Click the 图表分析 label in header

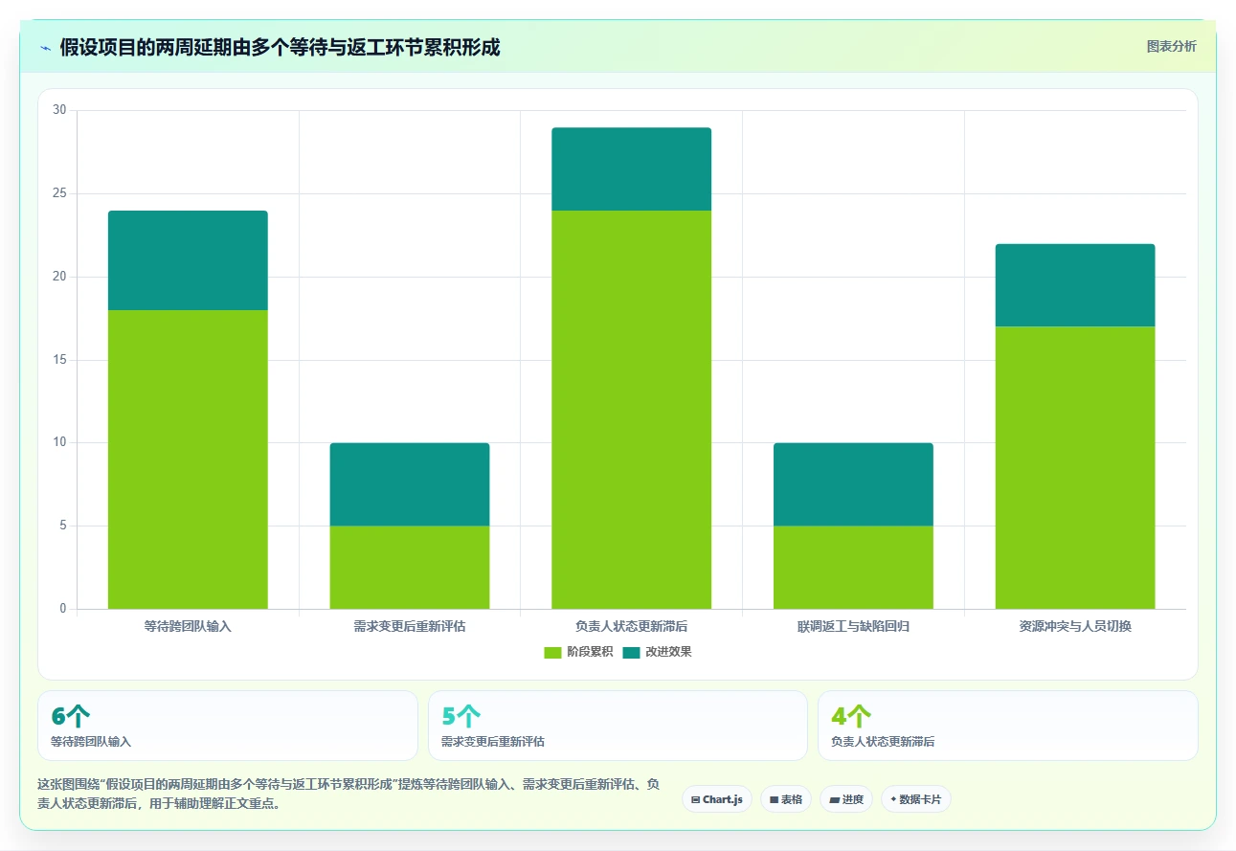pyautogui.click(x=1171, y=46)
